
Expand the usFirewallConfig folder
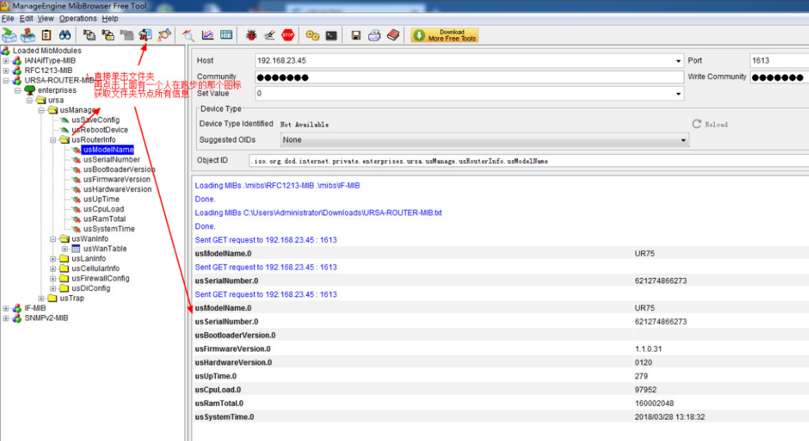click(53, 279)
